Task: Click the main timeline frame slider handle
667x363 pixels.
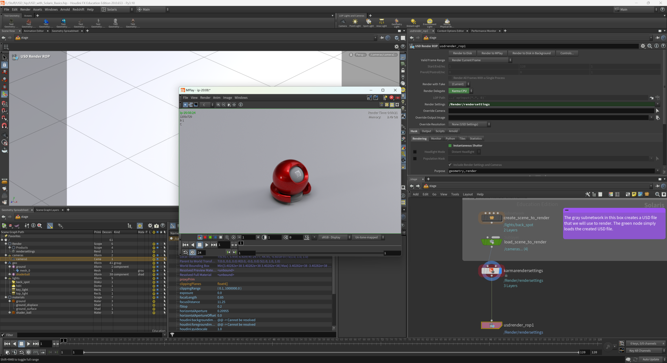Action: [x=64, y=340]
